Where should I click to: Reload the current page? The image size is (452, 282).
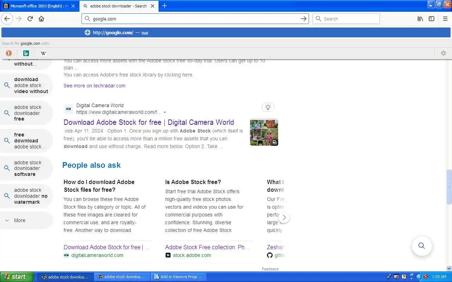pos(30,19)
